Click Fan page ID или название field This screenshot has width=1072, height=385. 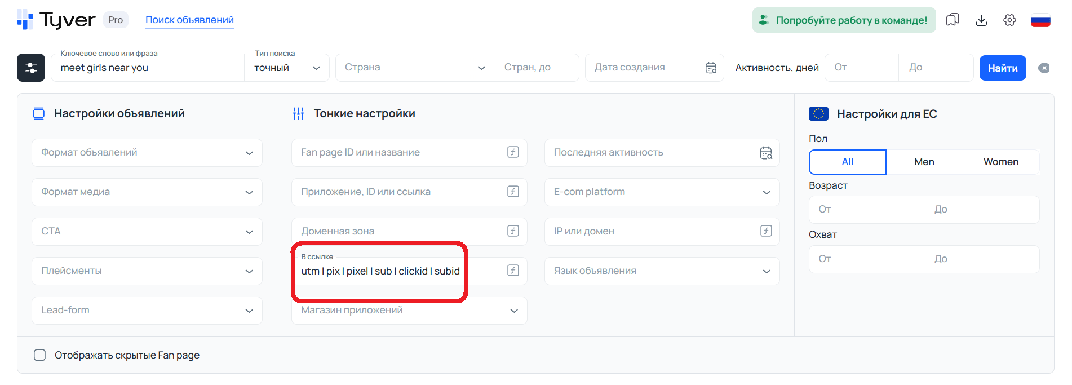[409, 153]
